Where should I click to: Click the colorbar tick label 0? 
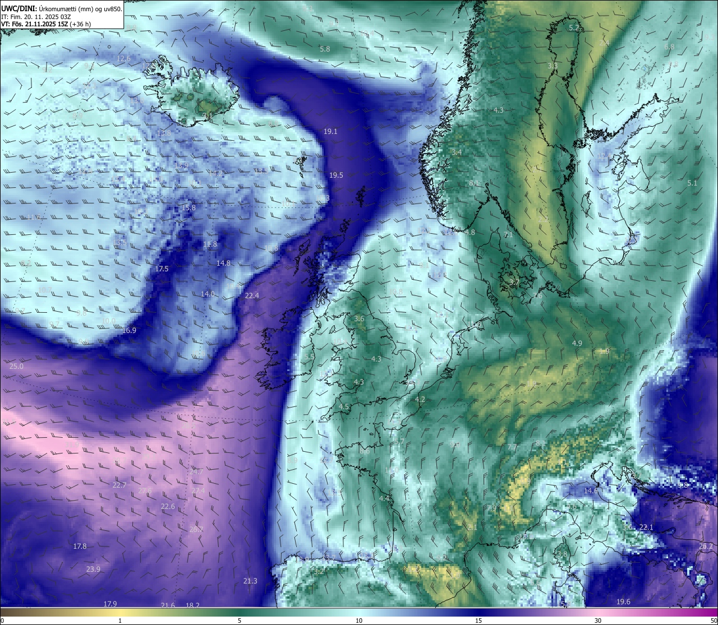click(2, 621)
